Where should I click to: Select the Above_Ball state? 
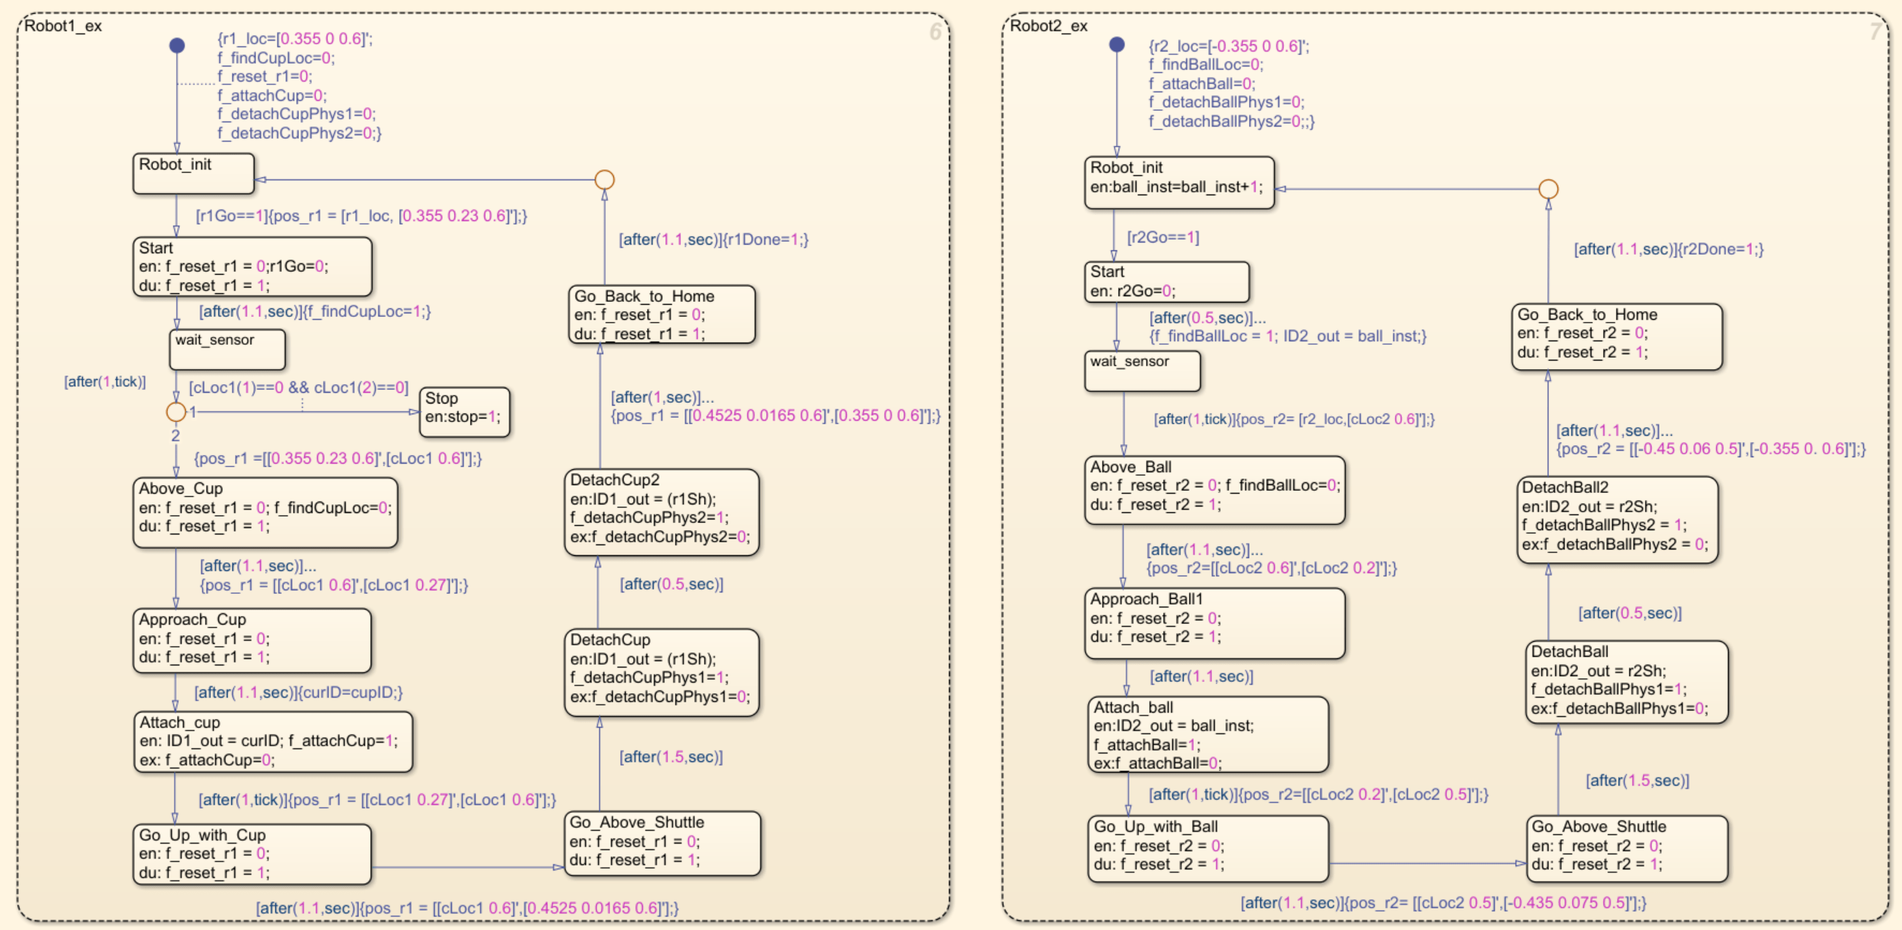click(x=1214, y=490)
